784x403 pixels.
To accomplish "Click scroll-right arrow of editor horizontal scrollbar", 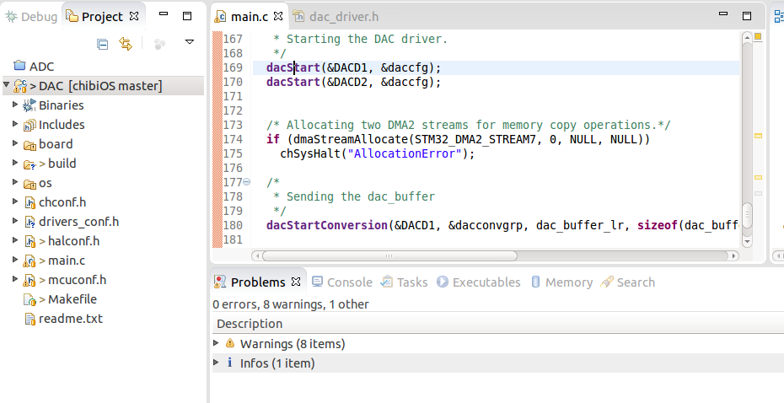I will tap(733, 256).
